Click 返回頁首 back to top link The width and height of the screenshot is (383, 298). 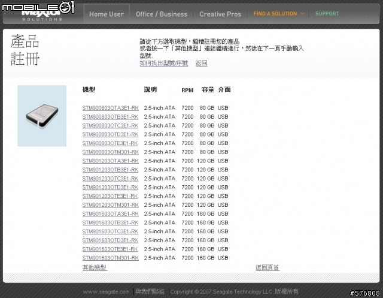click(x=268, y=267)
